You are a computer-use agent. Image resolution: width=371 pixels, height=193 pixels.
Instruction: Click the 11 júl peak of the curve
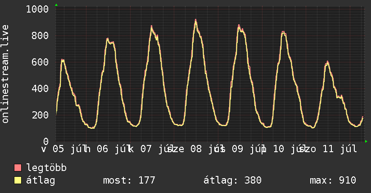(328, 62)
